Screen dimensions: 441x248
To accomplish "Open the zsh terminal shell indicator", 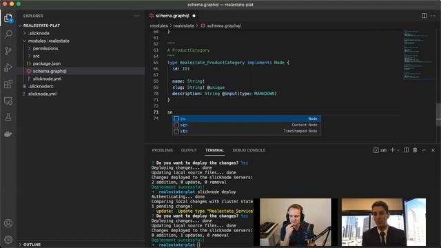I will tap(380, 150).
